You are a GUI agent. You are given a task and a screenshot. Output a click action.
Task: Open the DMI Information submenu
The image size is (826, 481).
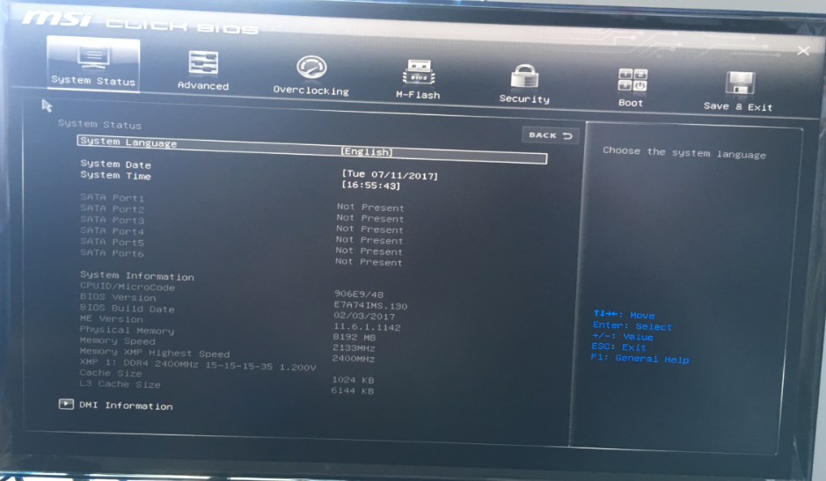point(126,405)
